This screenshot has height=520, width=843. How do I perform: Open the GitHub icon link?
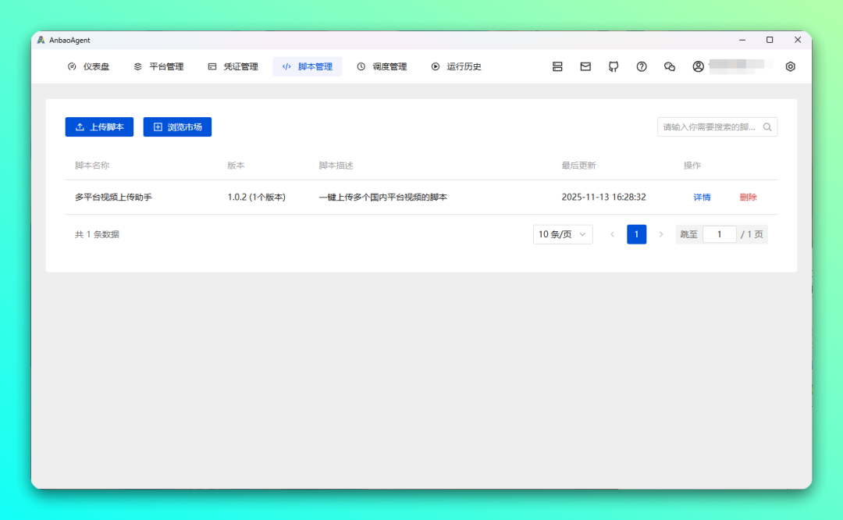click(614, 67)
